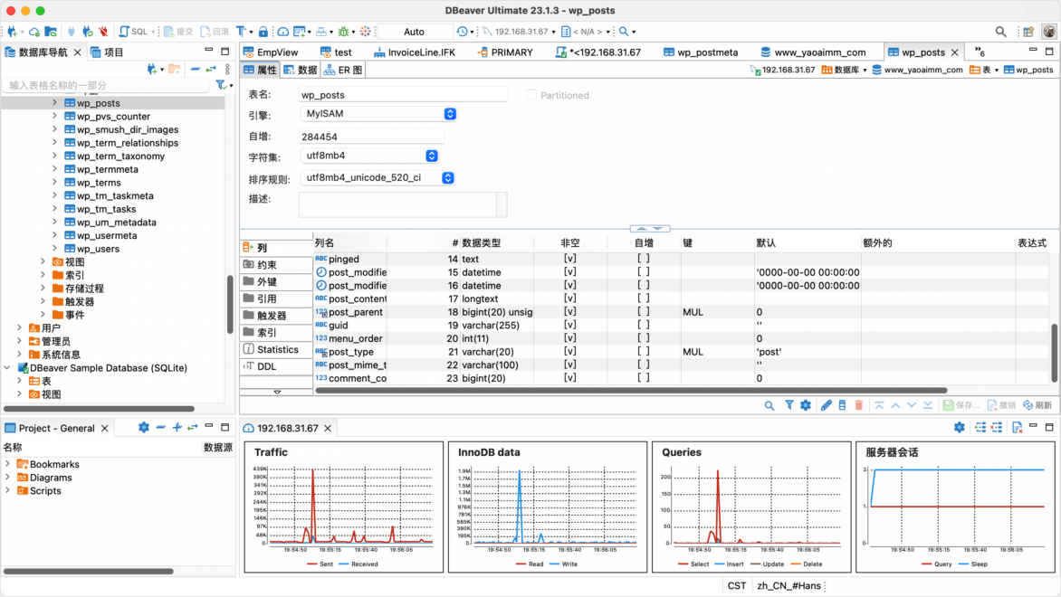Open the 数据 data tab
This screenshot has height=597, width=1061.
pos(301,70)
